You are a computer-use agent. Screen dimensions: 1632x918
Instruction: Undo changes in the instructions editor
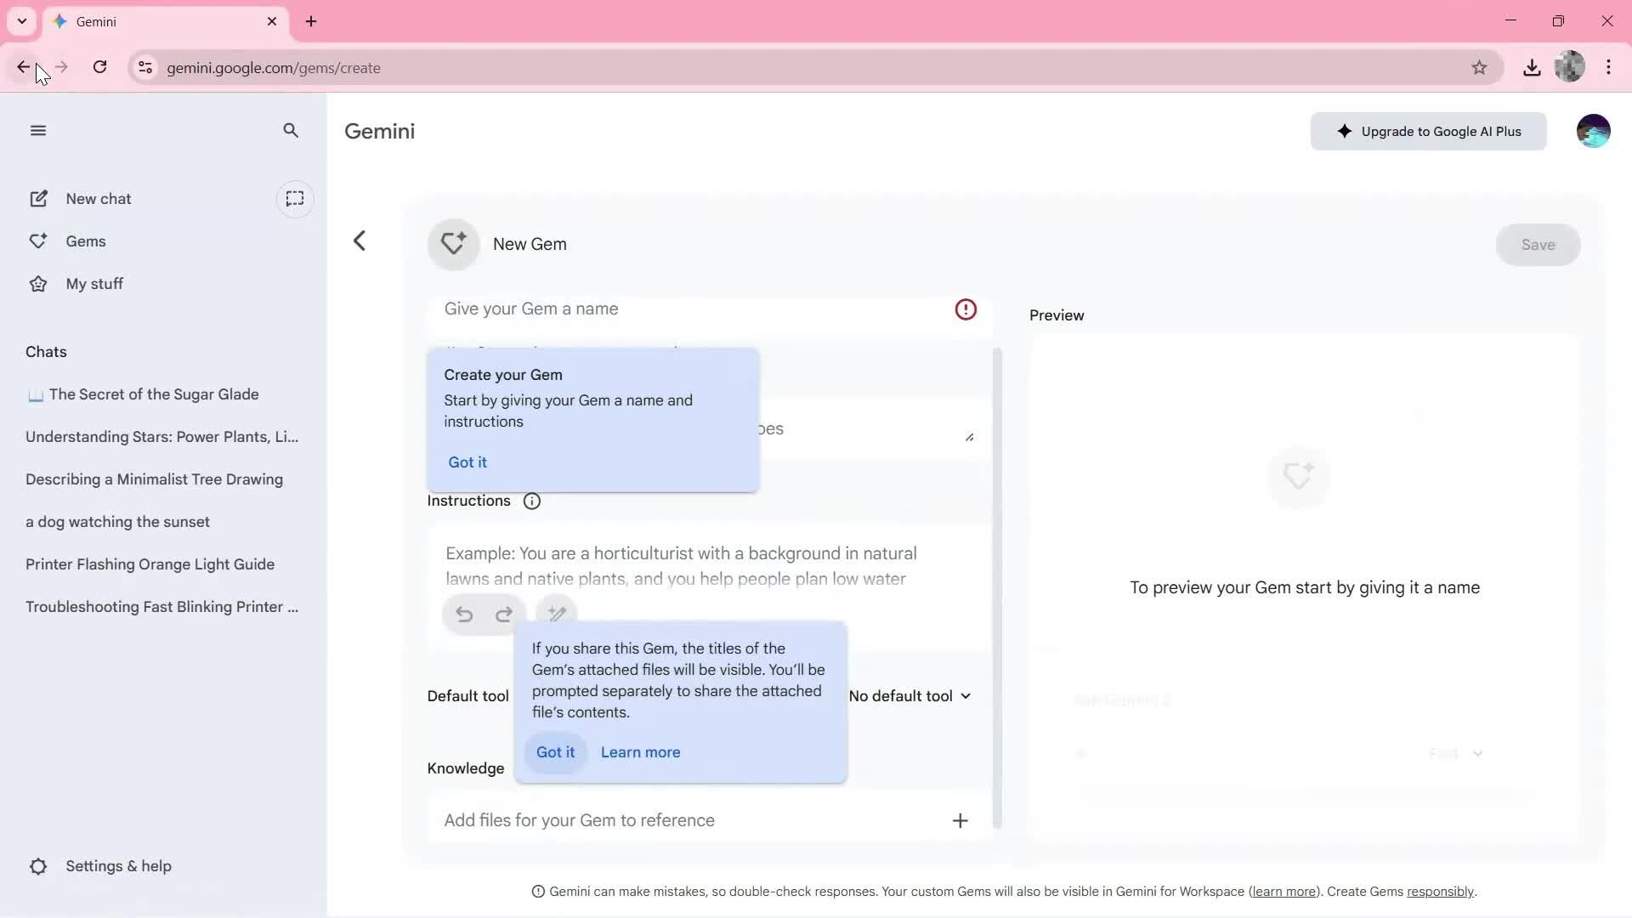464,614
